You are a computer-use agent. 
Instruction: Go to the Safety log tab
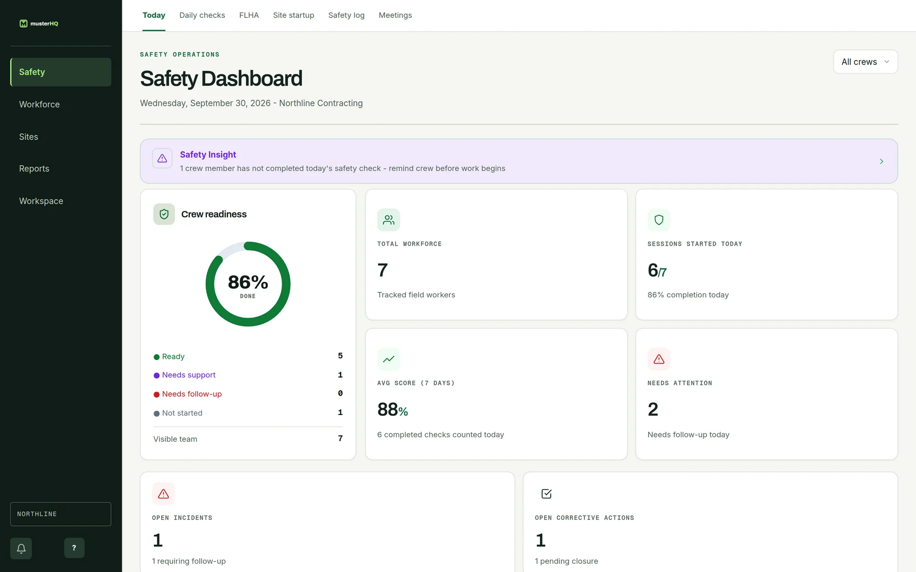pyautogui.click(x=346, y=16)
